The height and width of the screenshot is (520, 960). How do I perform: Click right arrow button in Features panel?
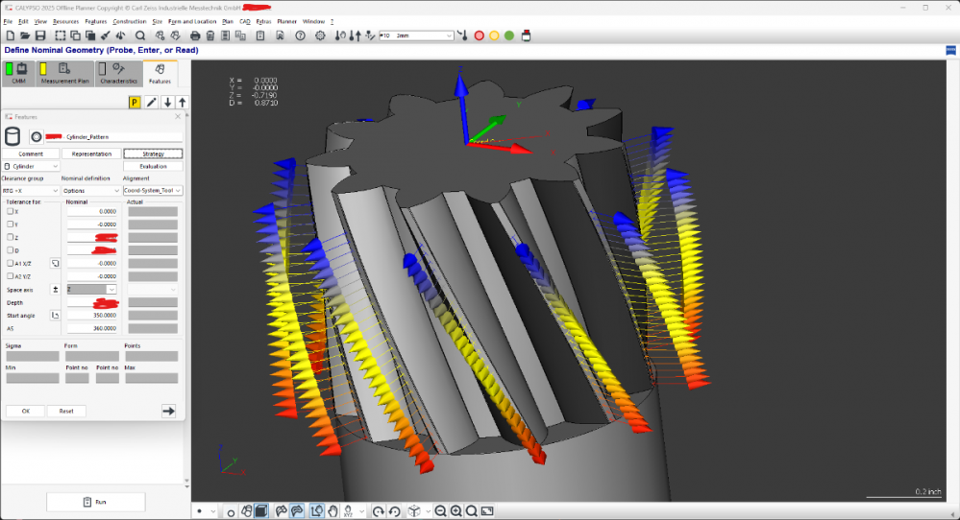[x=168, y=412]
